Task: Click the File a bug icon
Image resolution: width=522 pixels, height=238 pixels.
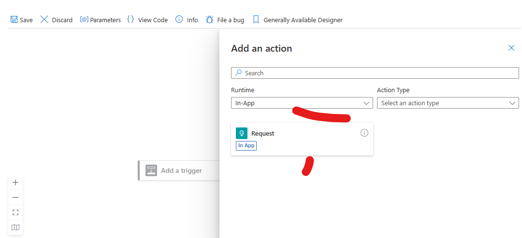Action: (x=209, y=20)
